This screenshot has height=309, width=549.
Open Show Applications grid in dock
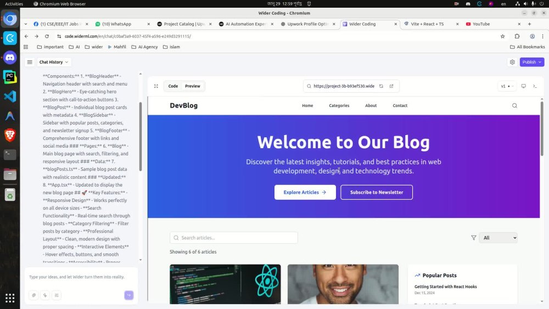(x=10, y=298)
